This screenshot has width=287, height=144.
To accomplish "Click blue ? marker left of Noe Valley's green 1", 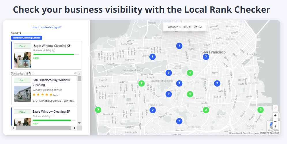I will coord(168,94).
